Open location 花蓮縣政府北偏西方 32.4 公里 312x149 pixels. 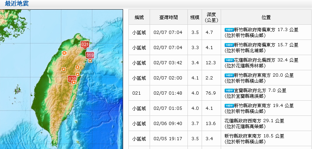[x=266, y=60]
